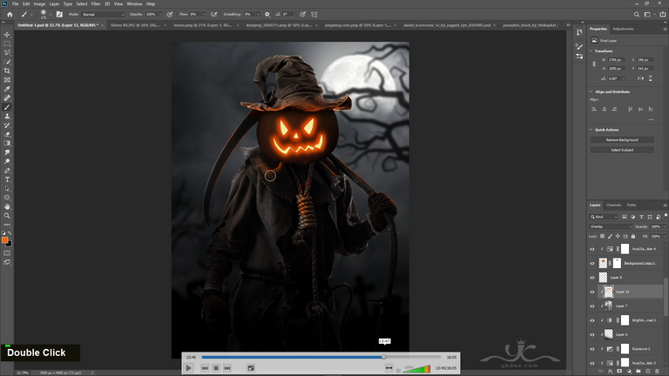
Task: Switch to the Paths tab
Action: [632, 205]
